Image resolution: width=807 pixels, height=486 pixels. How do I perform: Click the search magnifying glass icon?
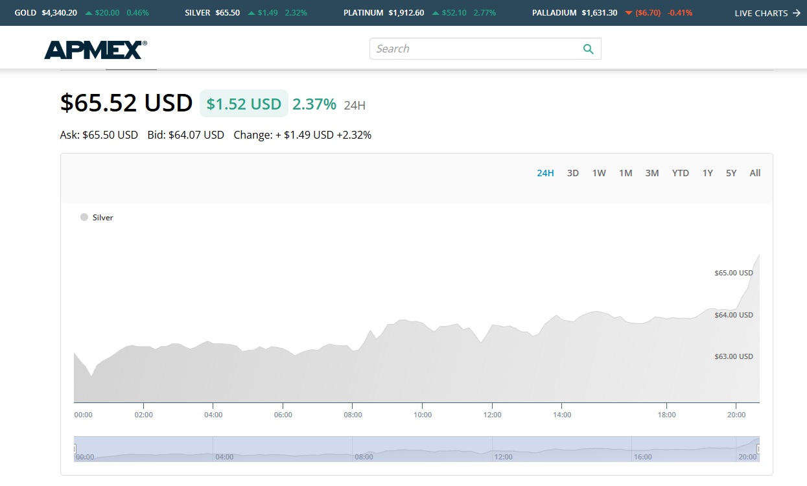[x=588, y=49]
